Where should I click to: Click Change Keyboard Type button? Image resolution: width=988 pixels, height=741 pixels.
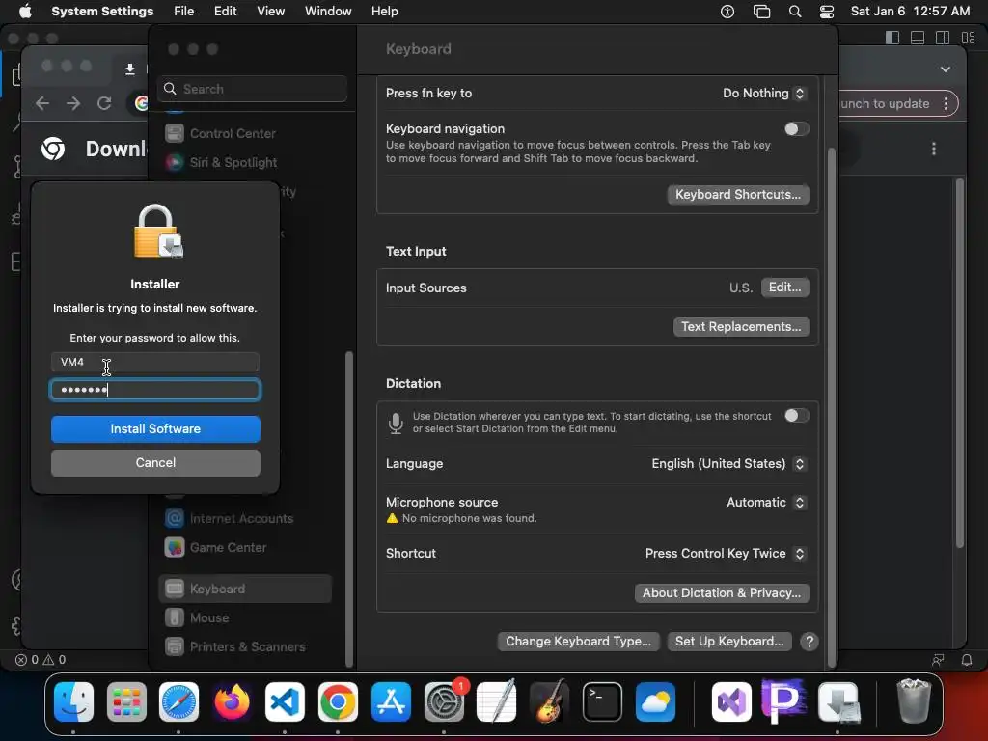(579, 642)
